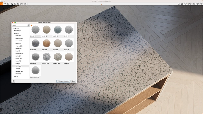
Task: Click the small chevron below the title bar
Action: point(101,5)
